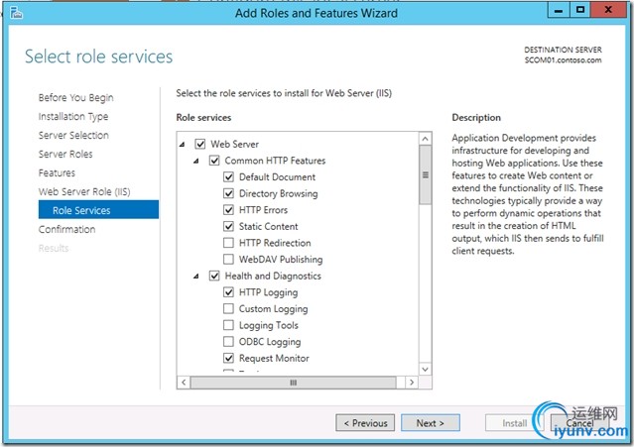634x447 pixels.
Task: Click the Select role services heading
Action: (x=98, y=56)
